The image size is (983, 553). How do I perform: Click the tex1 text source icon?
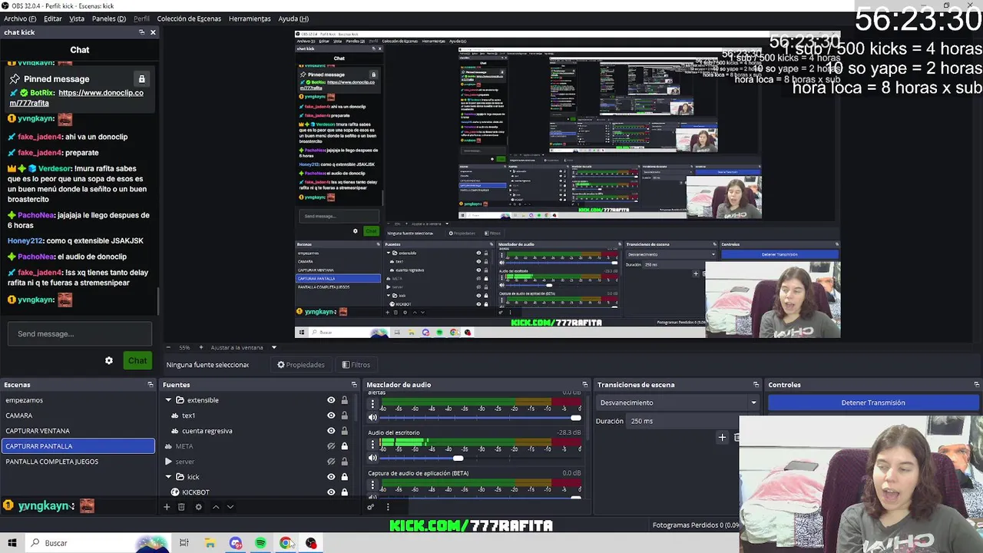(x=175, y=416)
